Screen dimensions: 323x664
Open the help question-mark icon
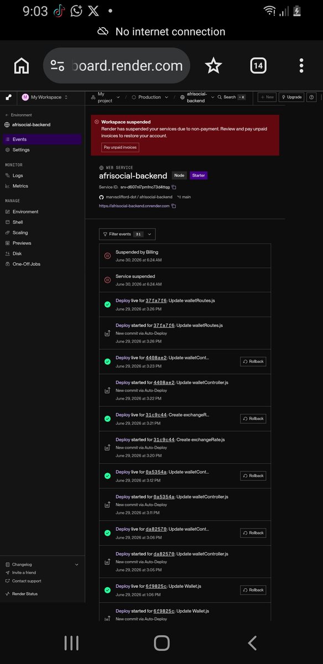pos(311,97)
